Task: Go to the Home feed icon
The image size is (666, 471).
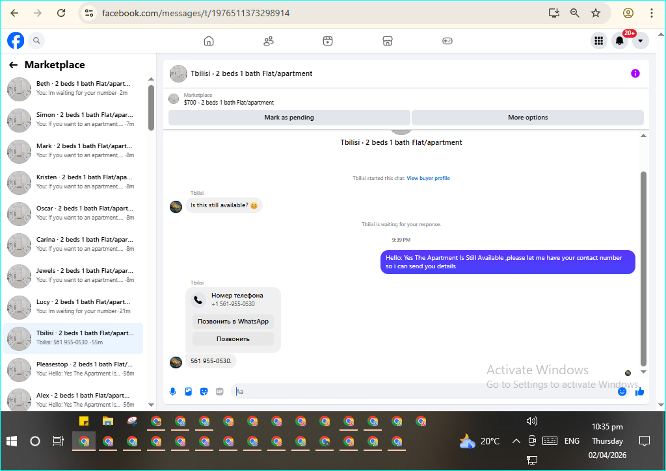Action: [209, 41]
